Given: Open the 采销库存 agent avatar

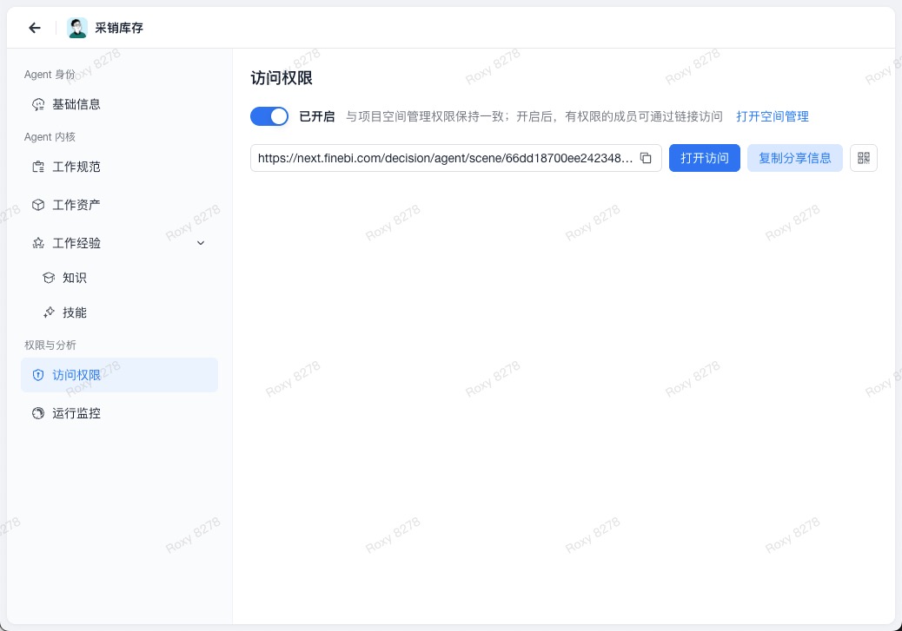Looking at the screenshot, I should (77, 28).
